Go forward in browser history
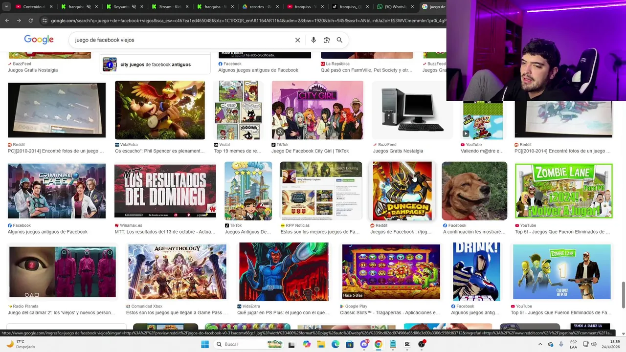626x352 pixels. 19,21
